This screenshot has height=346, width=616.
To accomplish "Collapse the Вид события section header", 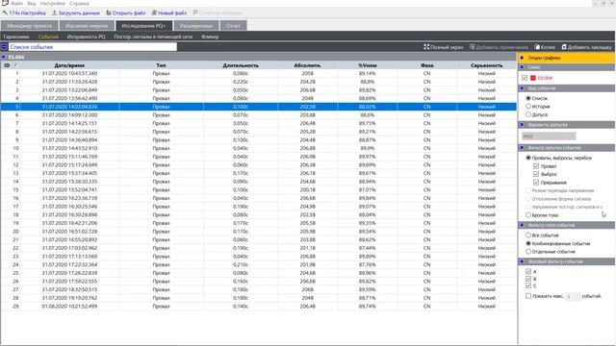I will click(522, 88).
